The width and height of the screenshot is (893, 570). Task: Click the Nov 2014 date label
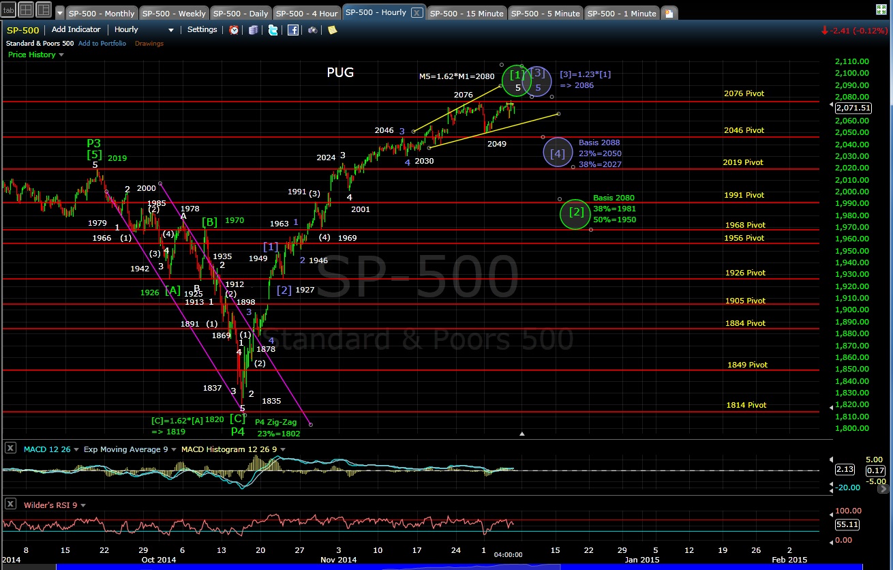pyautogui.click(x=338, y=559)
